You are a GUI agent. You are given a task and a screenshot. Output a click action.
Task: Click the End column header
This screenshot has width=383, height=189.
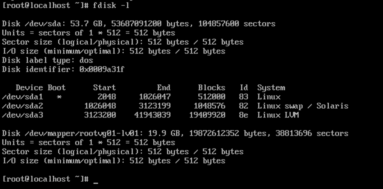click(x=163, y=88)
